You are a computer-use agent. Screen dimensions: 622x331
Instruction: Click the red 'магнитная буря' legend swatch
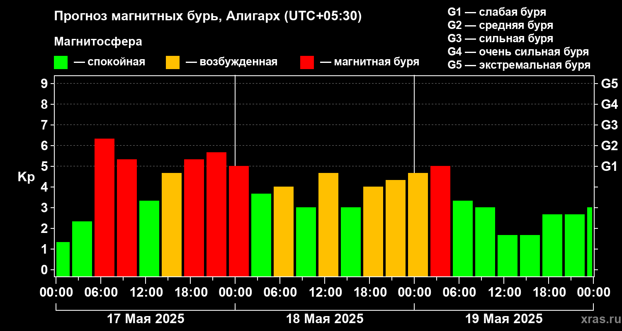pos(307,62)
